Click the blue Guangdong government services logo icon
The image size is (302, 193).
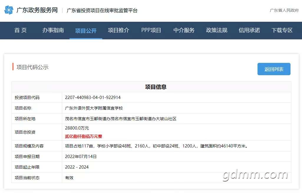click(x=9, y=10)
